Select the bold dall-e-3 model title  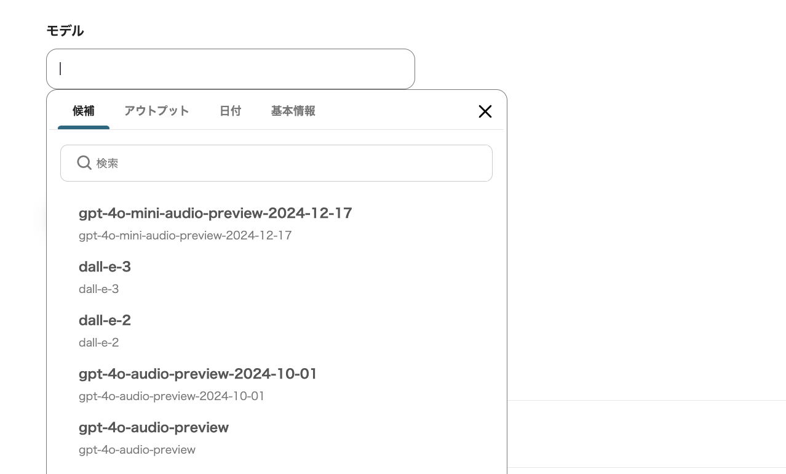(105, 267)
